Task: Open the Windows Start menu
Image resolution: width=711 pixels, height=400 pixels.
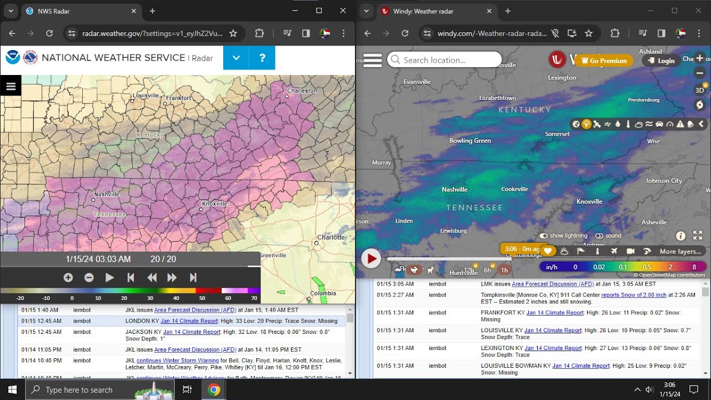Action: (12, 389)
